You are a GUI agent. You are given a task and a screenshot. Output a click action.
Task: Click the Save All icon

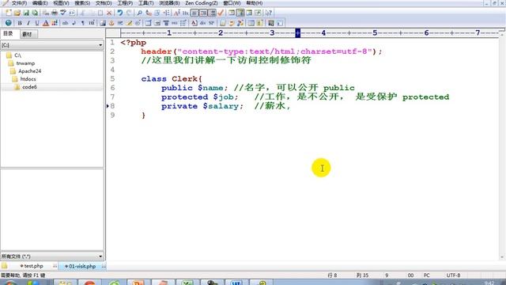[35, 13]
